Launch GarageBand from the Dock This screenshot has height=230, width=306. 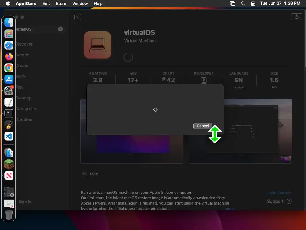[x=9, y=125]
